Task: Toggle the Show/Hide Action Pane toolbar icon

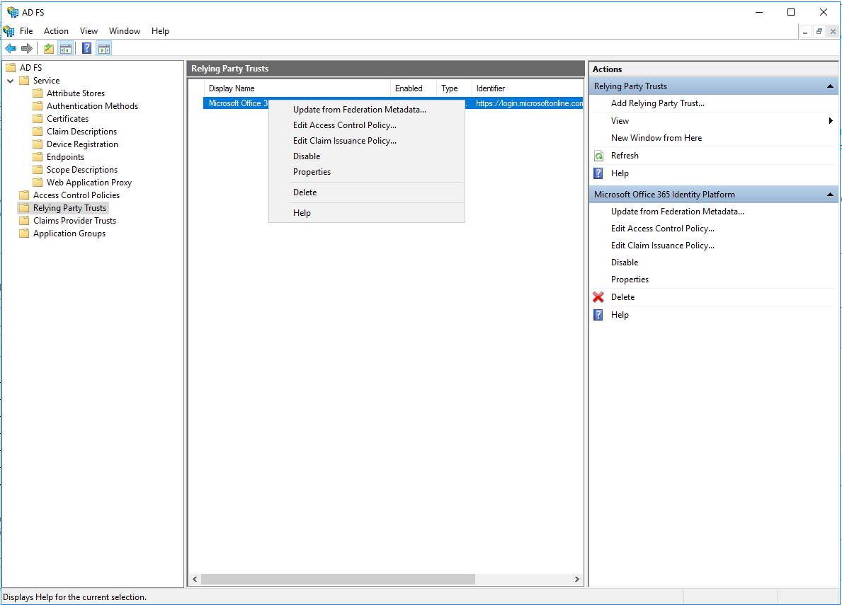Action: 104,49
